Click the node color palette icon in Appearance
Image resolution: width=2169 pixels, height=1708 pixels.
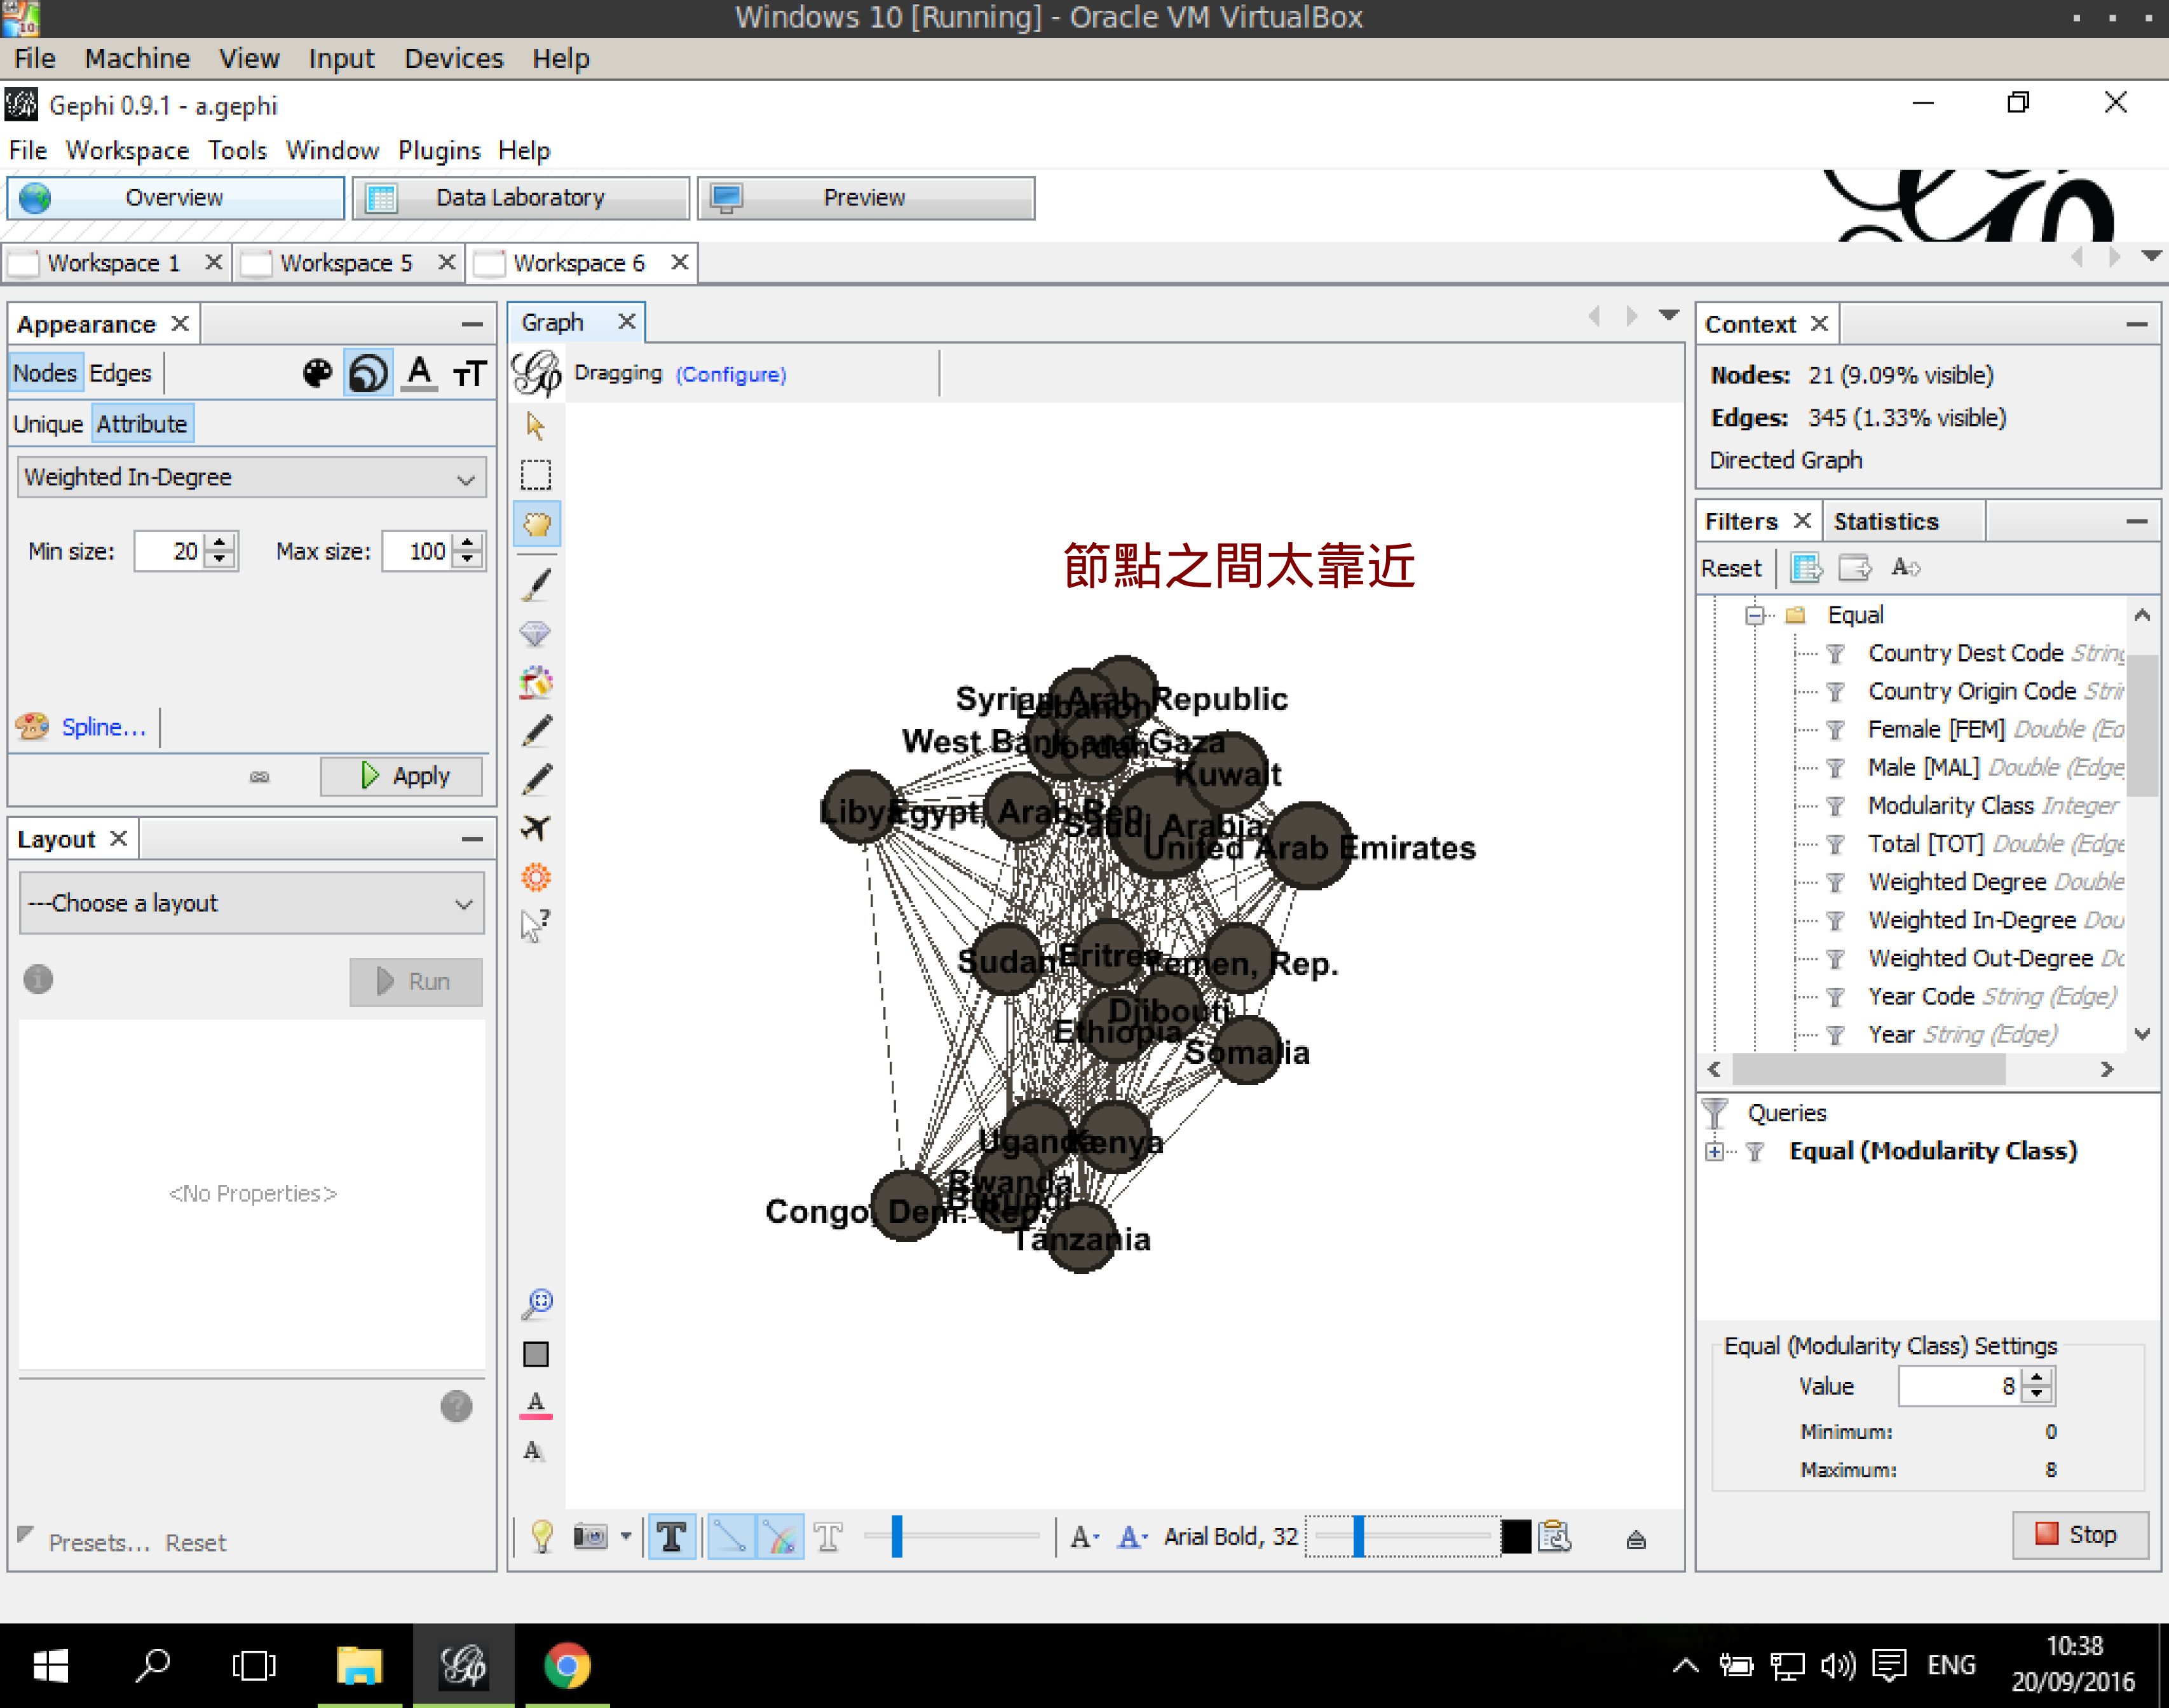(x=318, y=374)
